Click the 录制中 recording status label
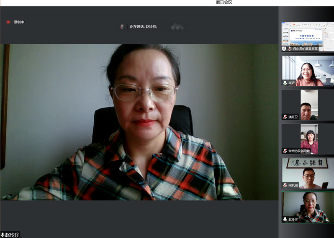The image size is (334, 238). coord(19,22)
